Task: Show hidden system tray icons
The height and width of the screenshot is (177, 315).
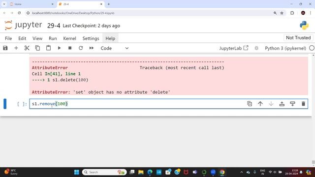Action: click(242, 172)
